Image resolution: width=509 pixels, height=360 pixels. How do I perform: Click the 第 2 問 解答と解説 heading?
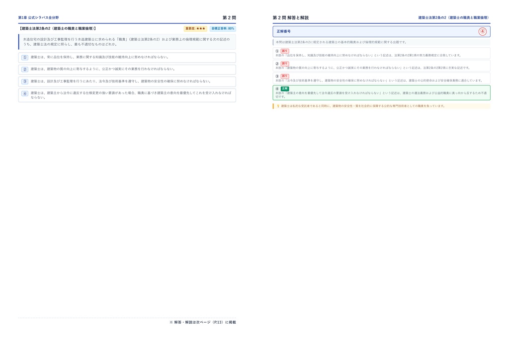pos(290,17)
